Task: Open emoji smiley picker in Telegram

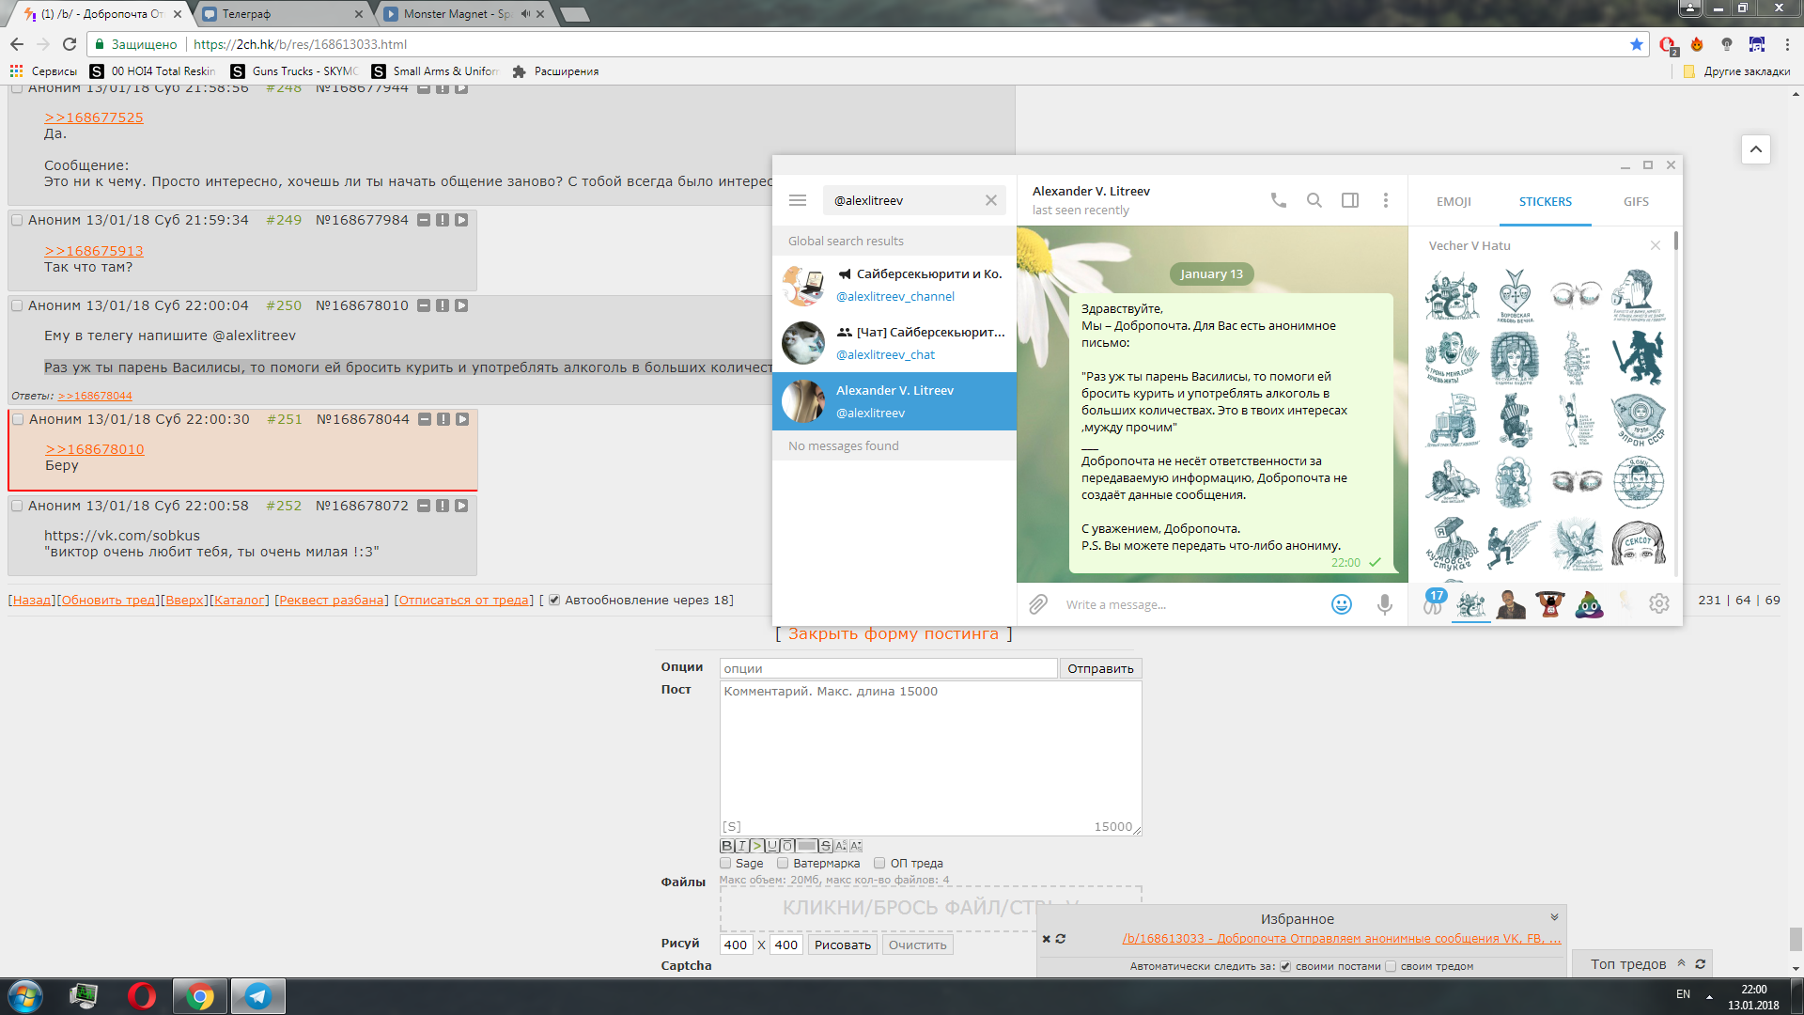Action: pyautogui.click(x=1342, y=604)
